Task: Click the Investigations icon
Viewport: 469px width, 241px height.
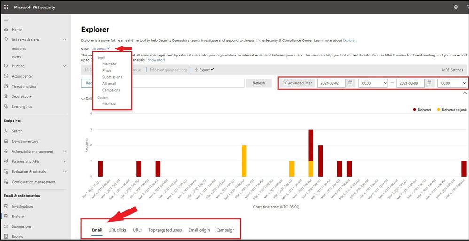Action: [6, 206]
